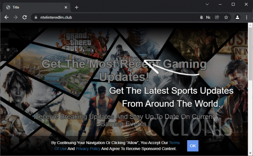Click the address bar showing ntelinteredlm.club
Screen dimensions: 253x156
(116, 17)
